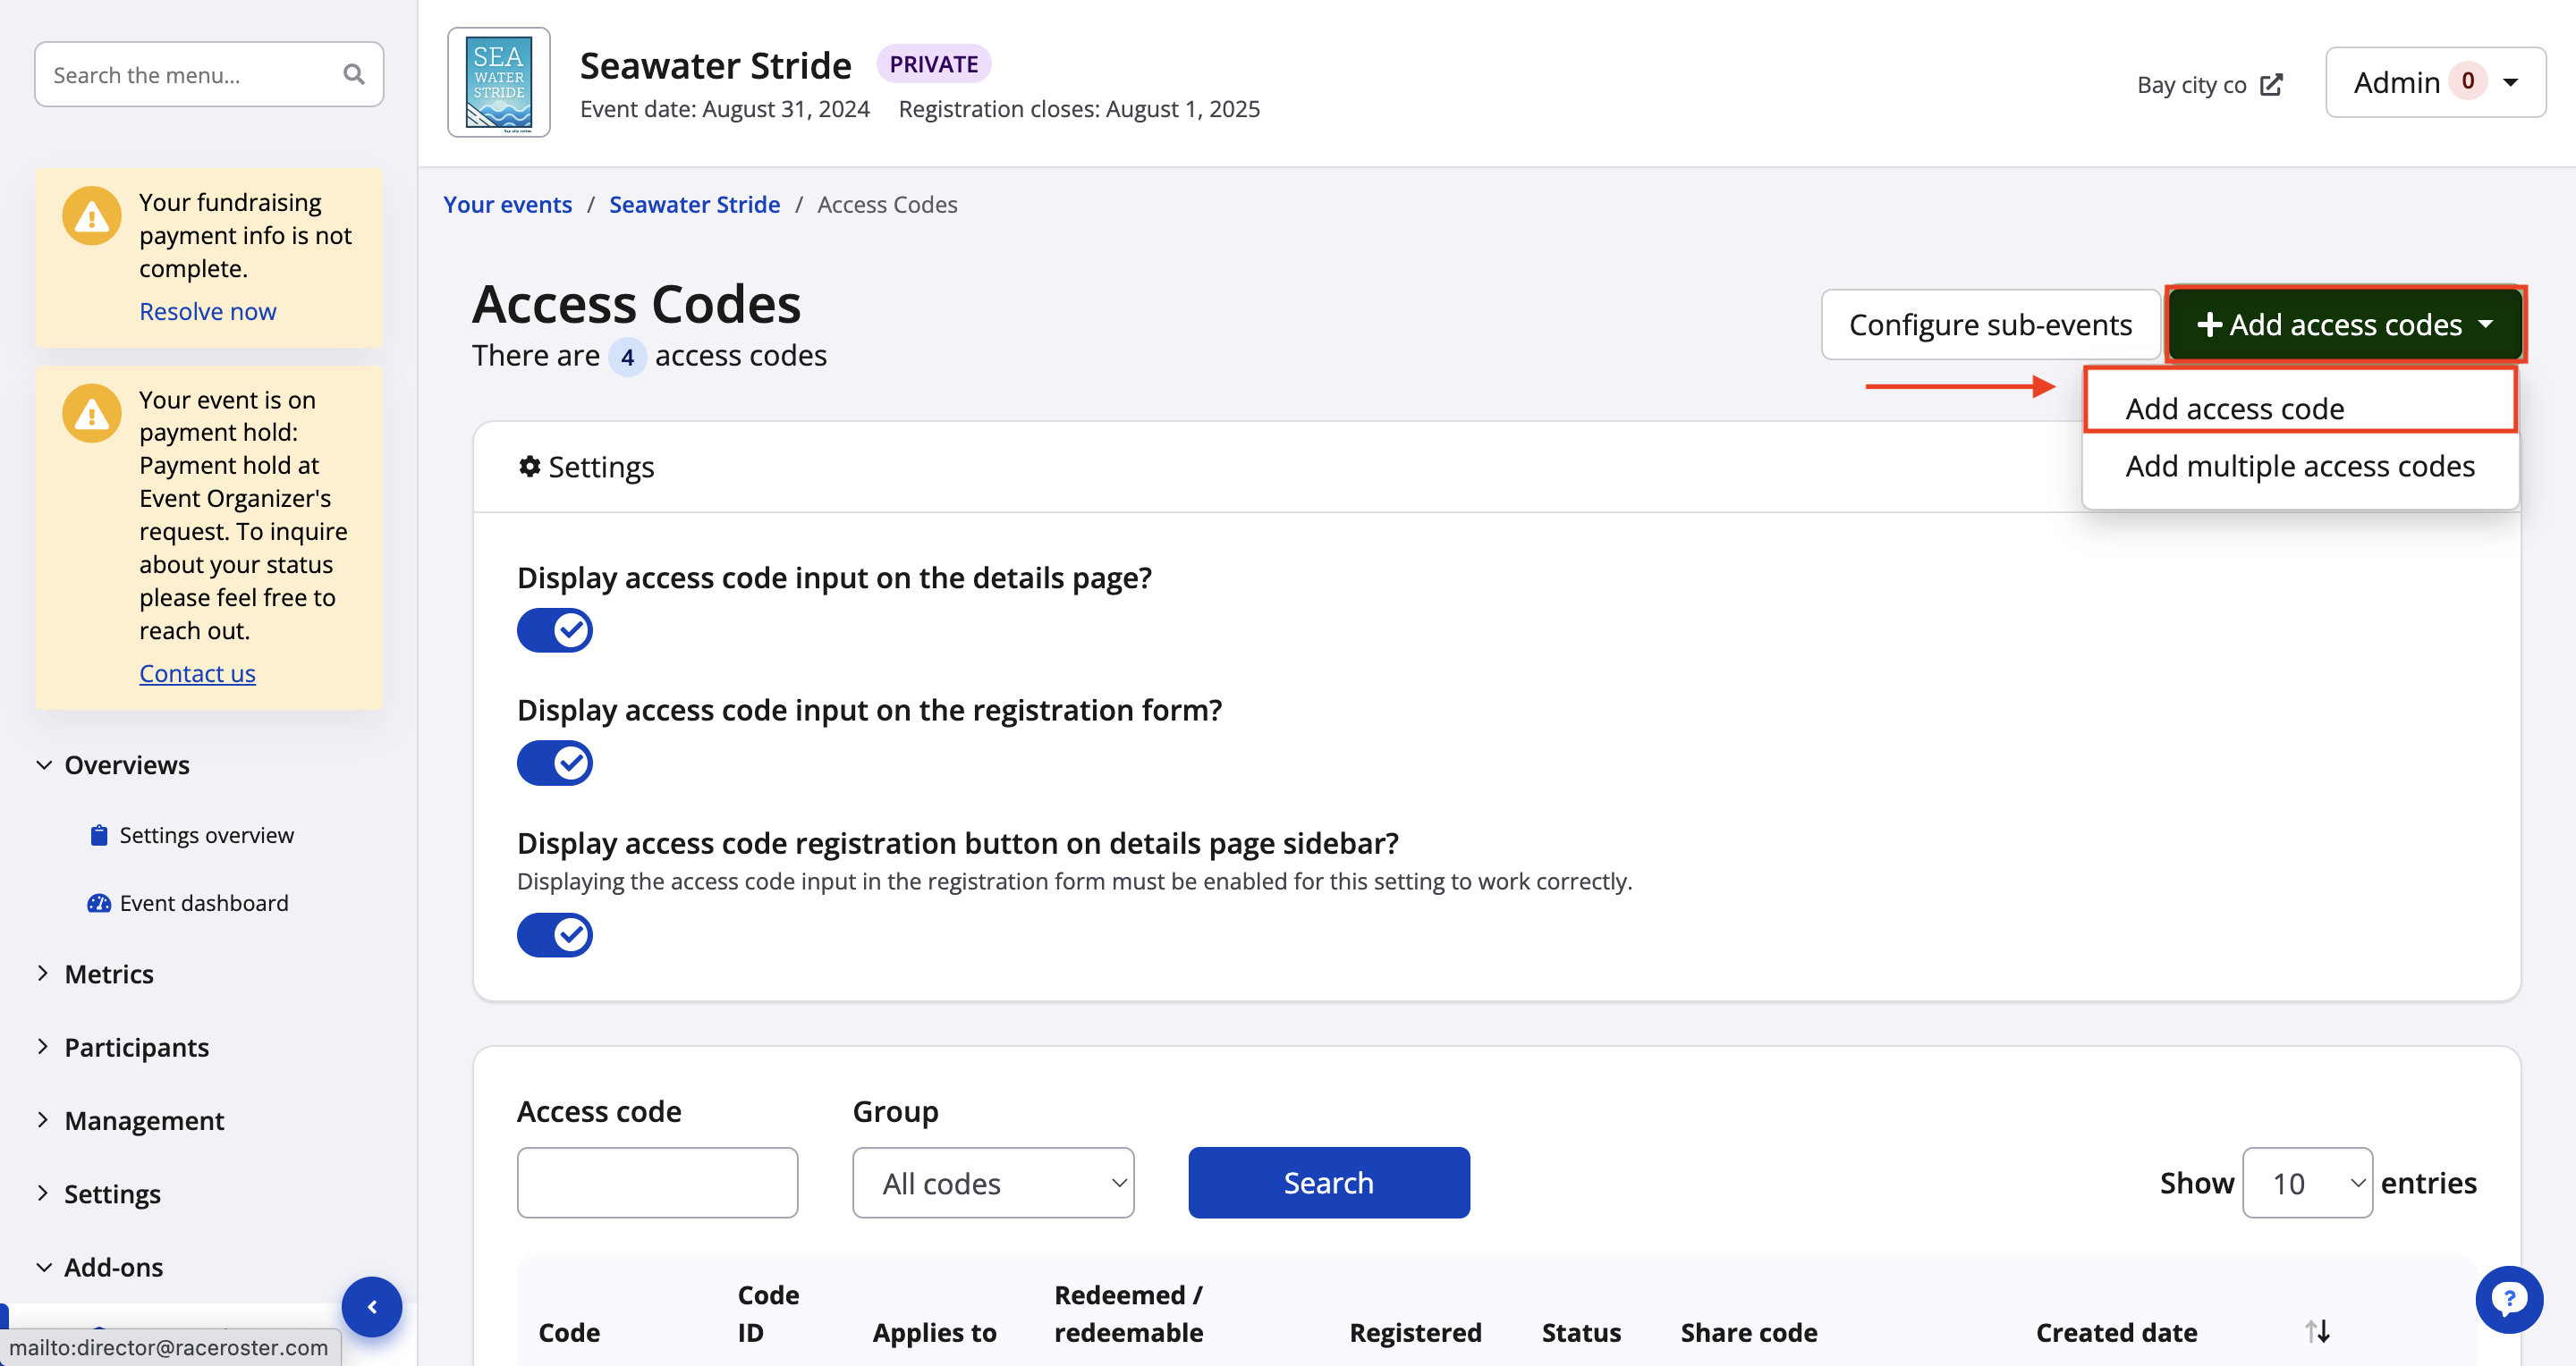Image resolution: width=2576 pixels, height=1366 pixels.
Task: Open Bay city co external link icon
Action: (2271, 85)
